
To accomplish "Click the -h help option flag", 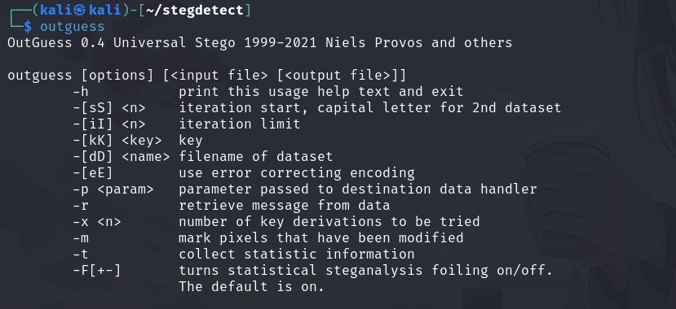I will (81, 92).
